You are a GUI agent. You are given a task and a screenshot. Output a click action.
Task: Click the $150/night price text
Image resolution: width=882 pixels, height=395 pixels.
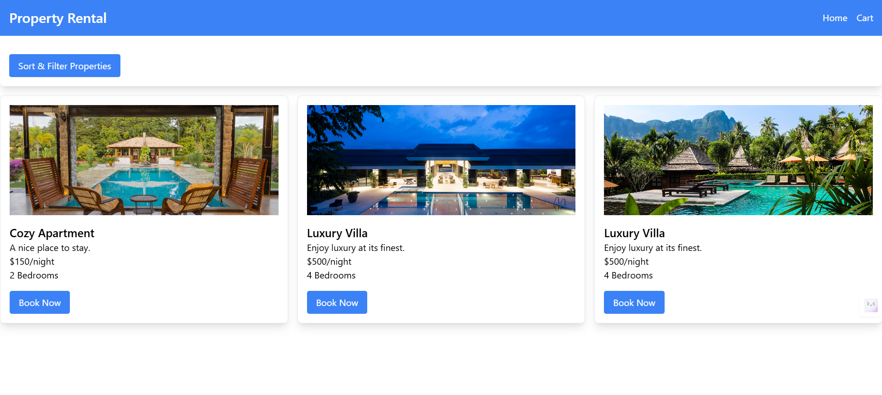coord(32,261)
